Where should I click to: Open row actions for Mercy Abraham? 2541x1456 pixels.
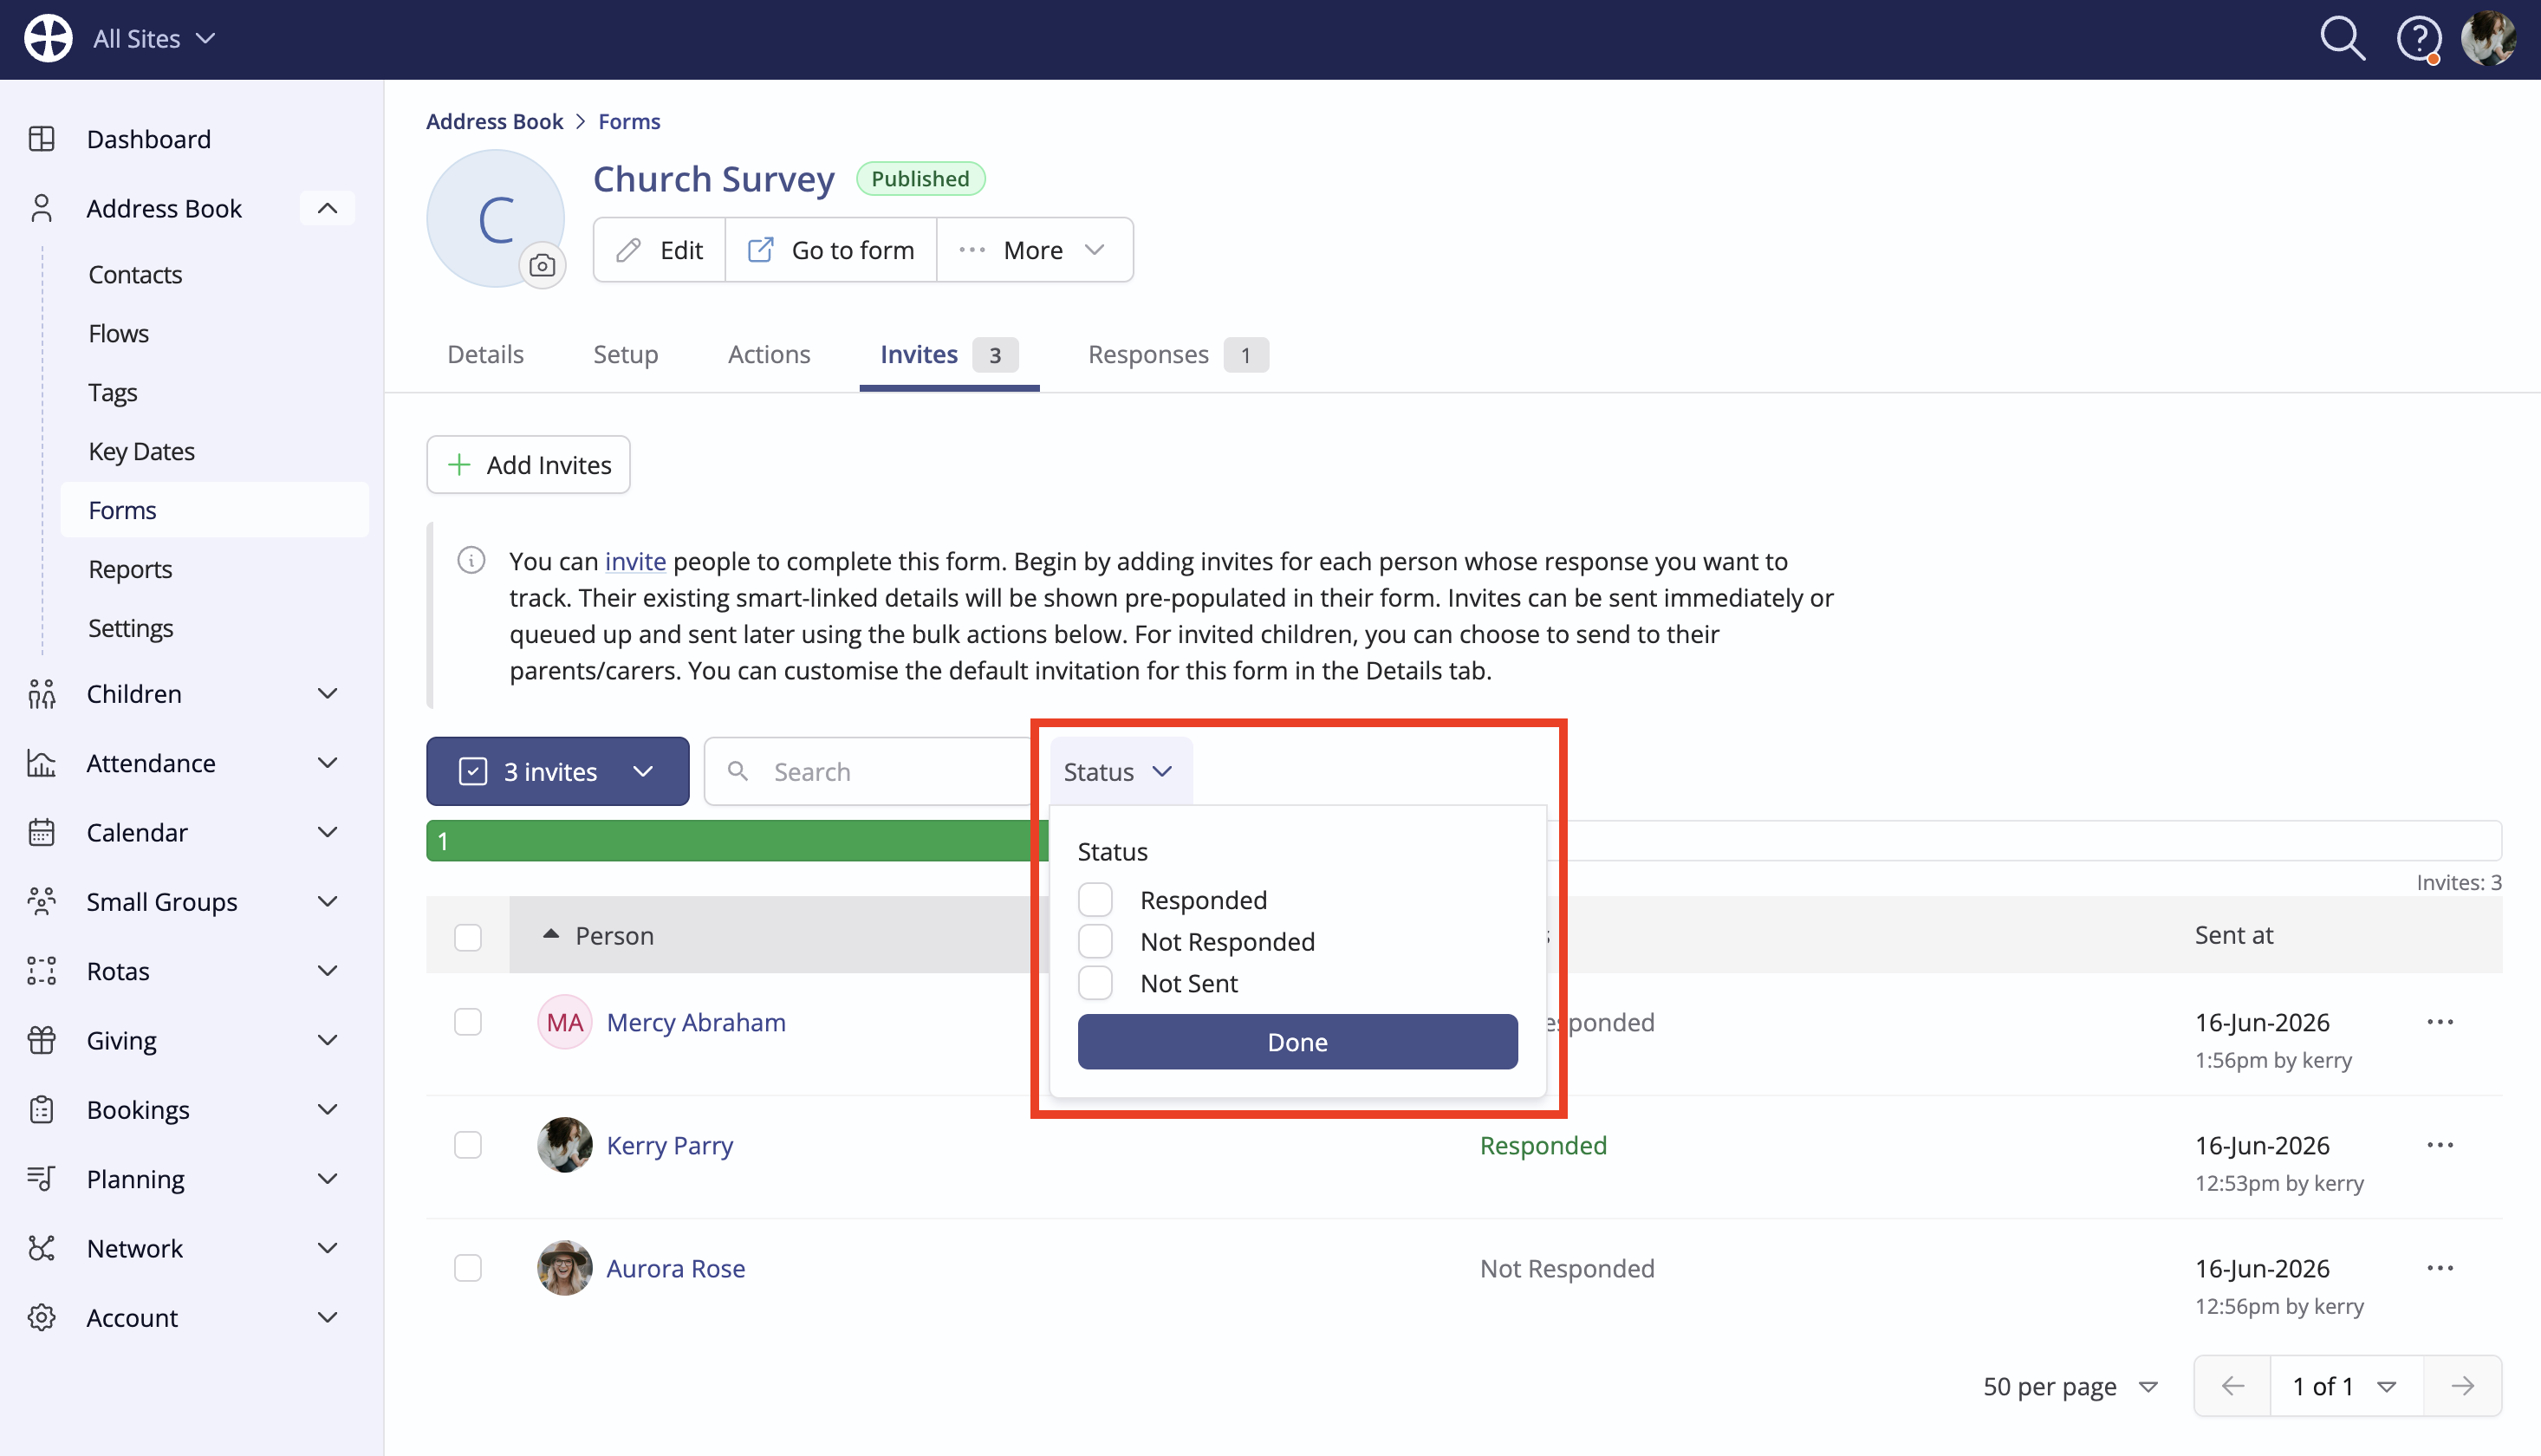pyautogui.click(x=2440, y=1022)
